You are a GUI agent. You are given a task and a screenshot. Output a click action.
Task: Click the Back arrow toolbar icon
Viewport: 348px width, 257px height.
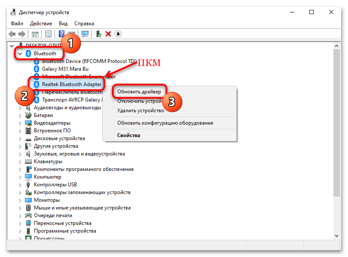tap(12, 34)
